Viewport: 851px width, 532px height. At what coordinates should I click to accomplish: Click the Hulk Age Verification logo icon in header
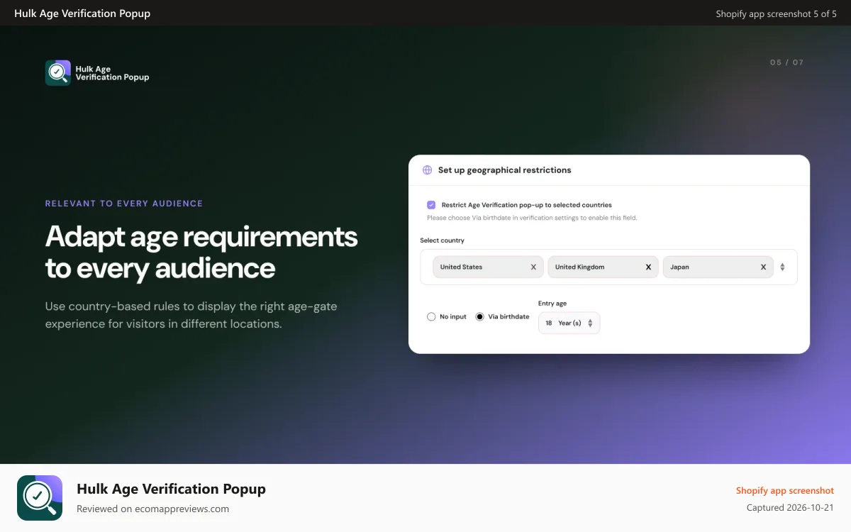[58, 72]
